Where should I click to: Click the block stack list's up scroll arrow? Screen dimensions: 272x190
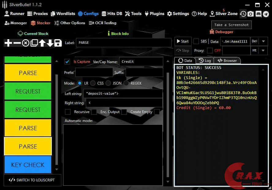pyautogui.click(x=57, y=61)
